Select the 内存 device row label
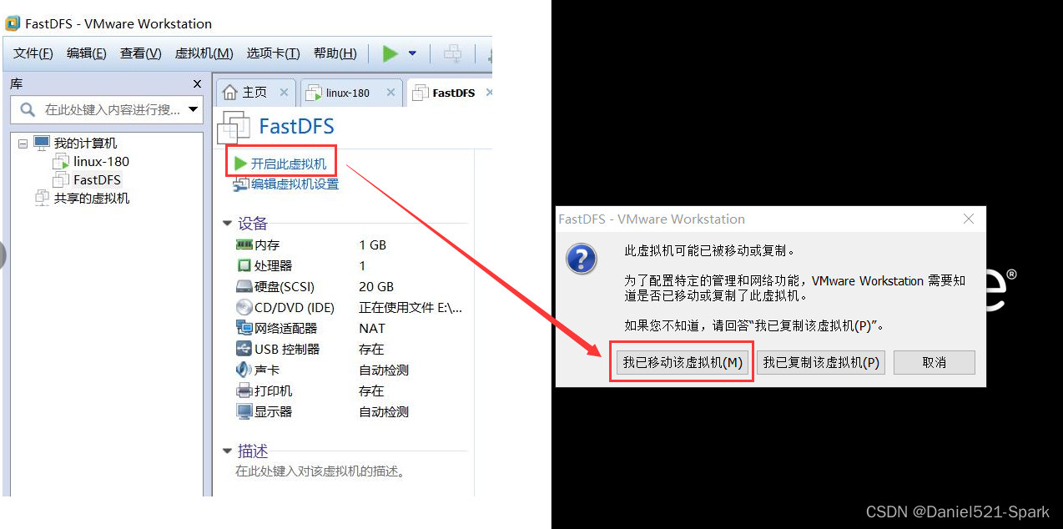This screenshot has width=1063, height=529. click(x=267, y=245)
